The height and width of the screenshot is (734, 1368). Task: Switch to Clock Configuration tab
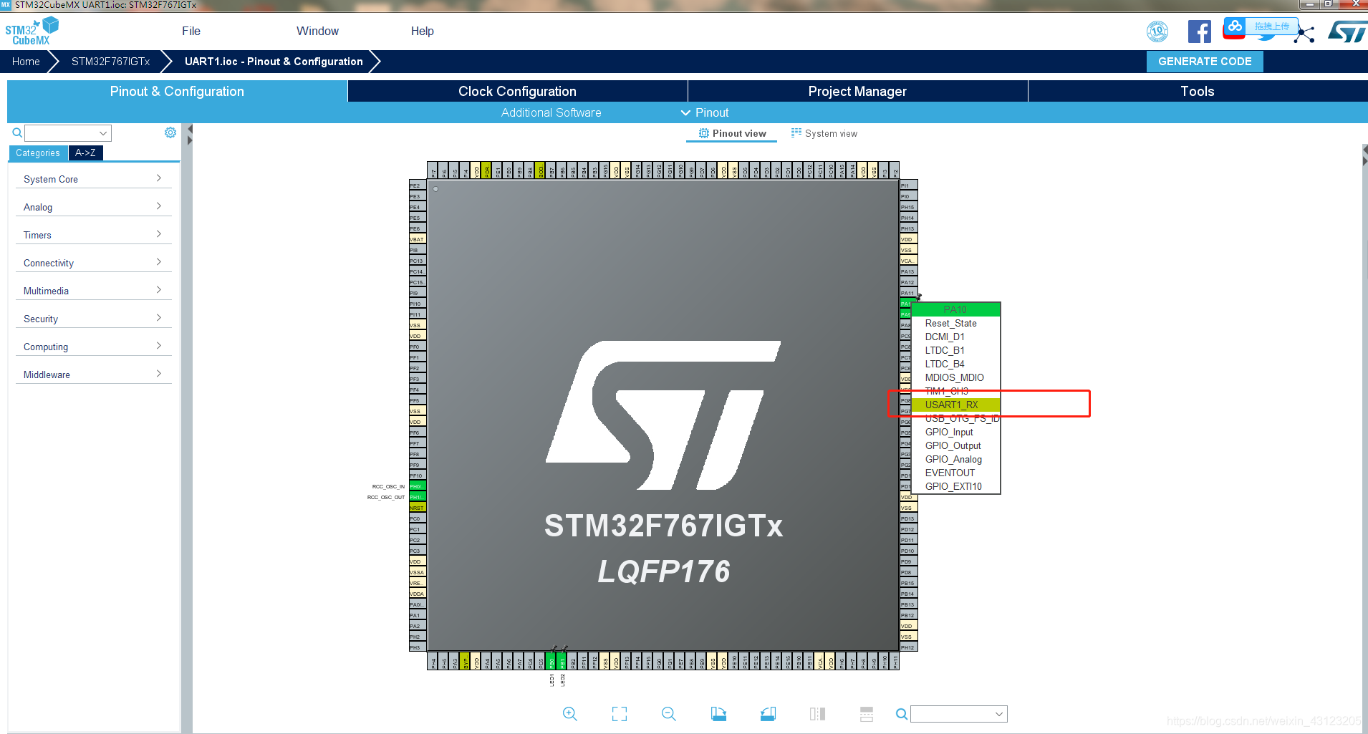[x=517, y=91]
